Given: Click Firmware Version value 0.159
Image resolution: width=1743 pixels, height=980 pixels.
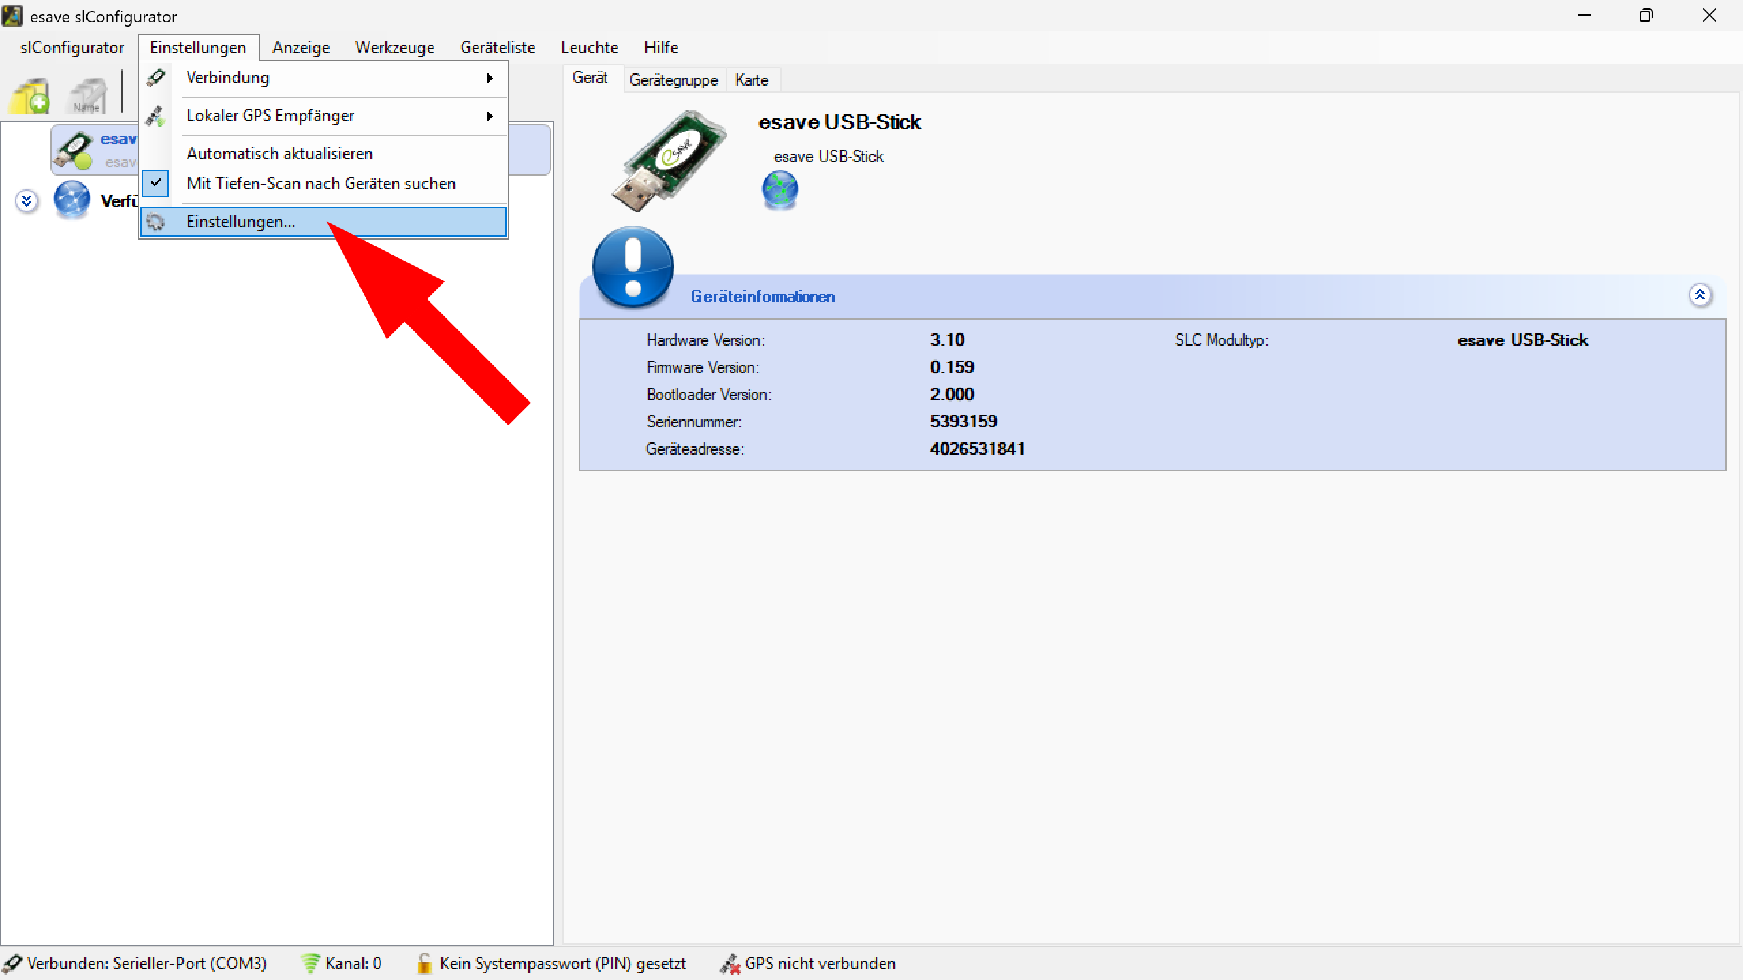Looking at the screenshot, I should pyautogui.click(x=952, y=367).
